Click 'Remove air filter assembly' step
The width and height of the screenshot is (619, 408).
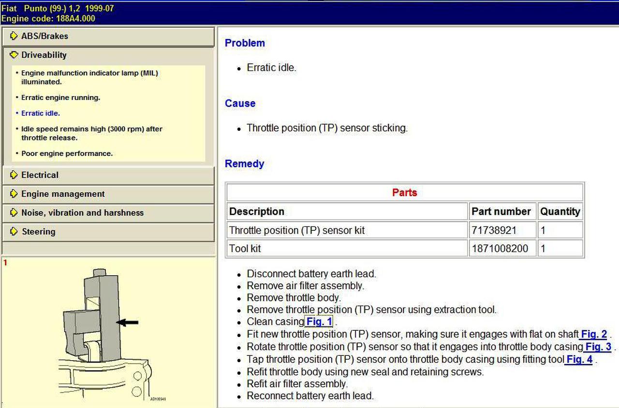tap(306, 286)
